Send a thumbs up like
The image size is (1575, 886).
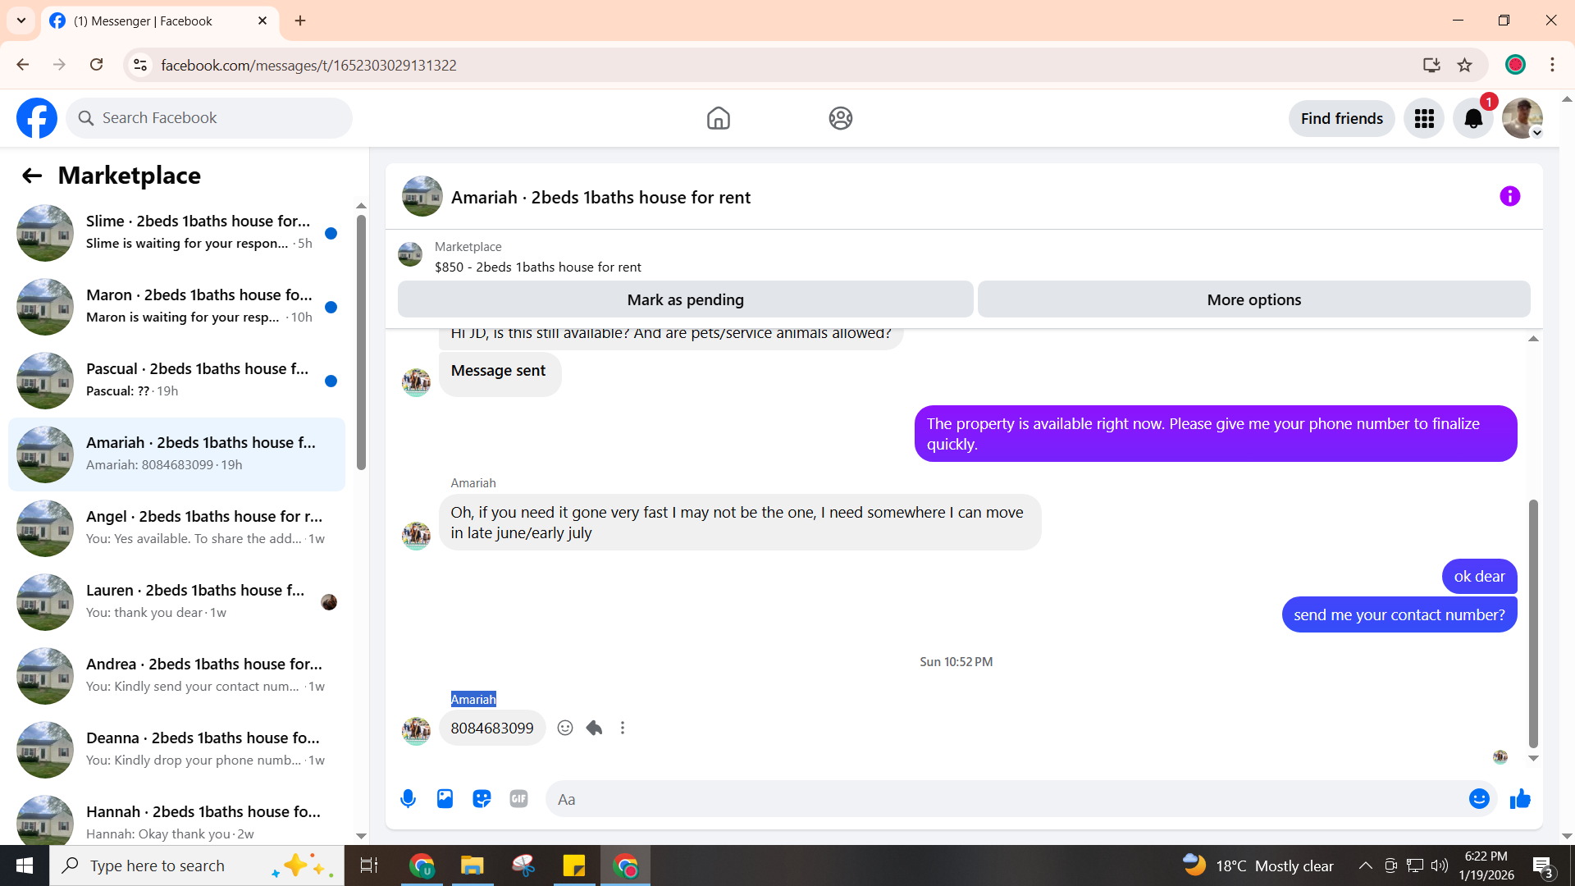coord(1520,799)
